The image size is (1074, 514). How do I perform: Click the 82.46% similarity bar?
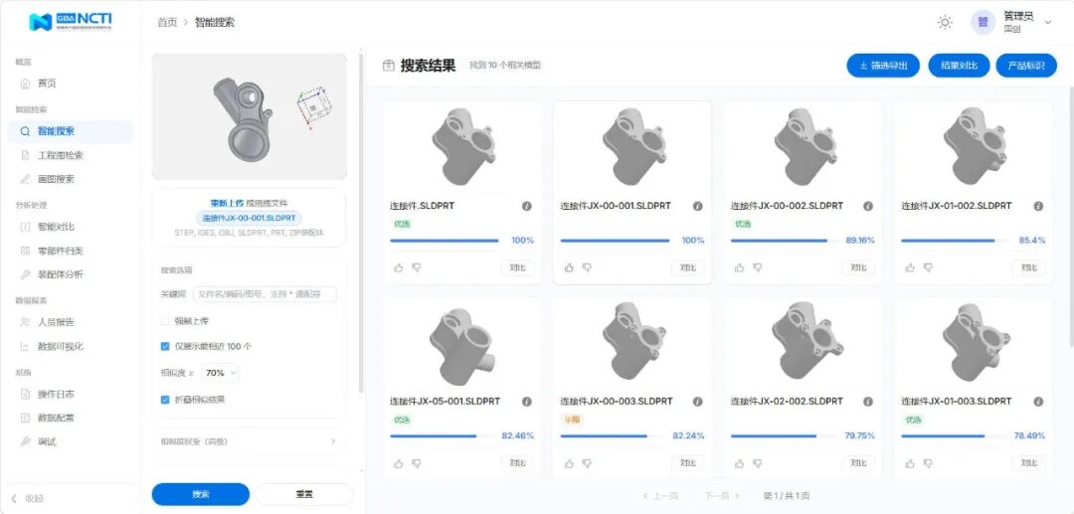tap(443, 436)
